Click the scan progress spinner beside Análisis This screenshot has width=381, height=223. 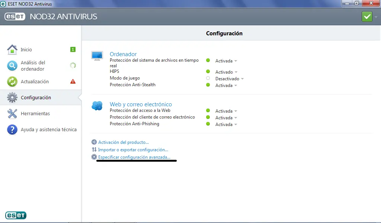(x=73, y=65)
